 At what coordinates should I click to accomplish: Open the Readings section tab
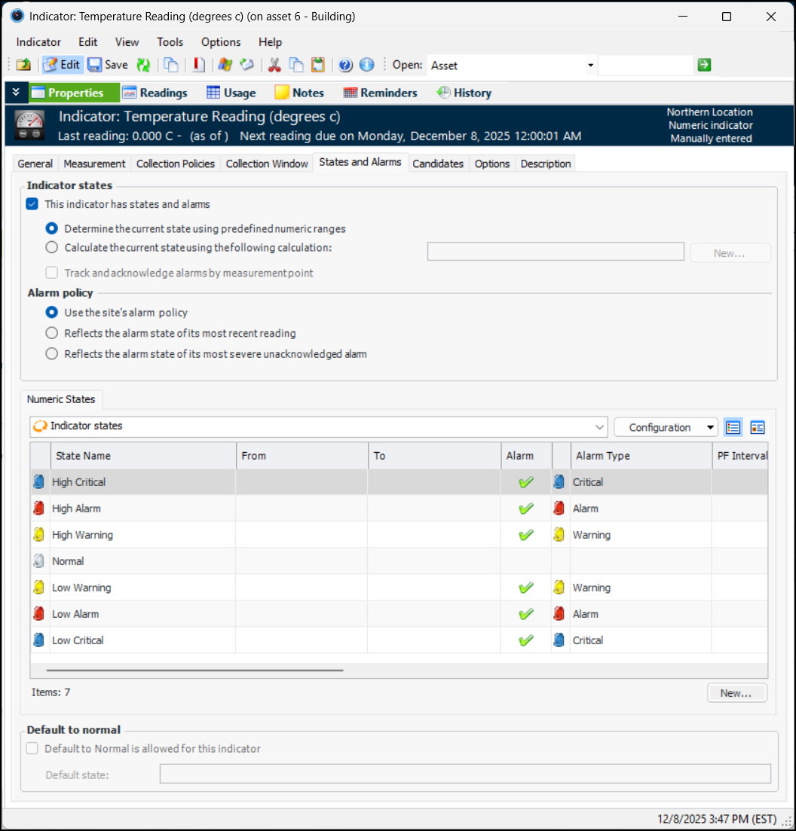click(x=155, y=93)
